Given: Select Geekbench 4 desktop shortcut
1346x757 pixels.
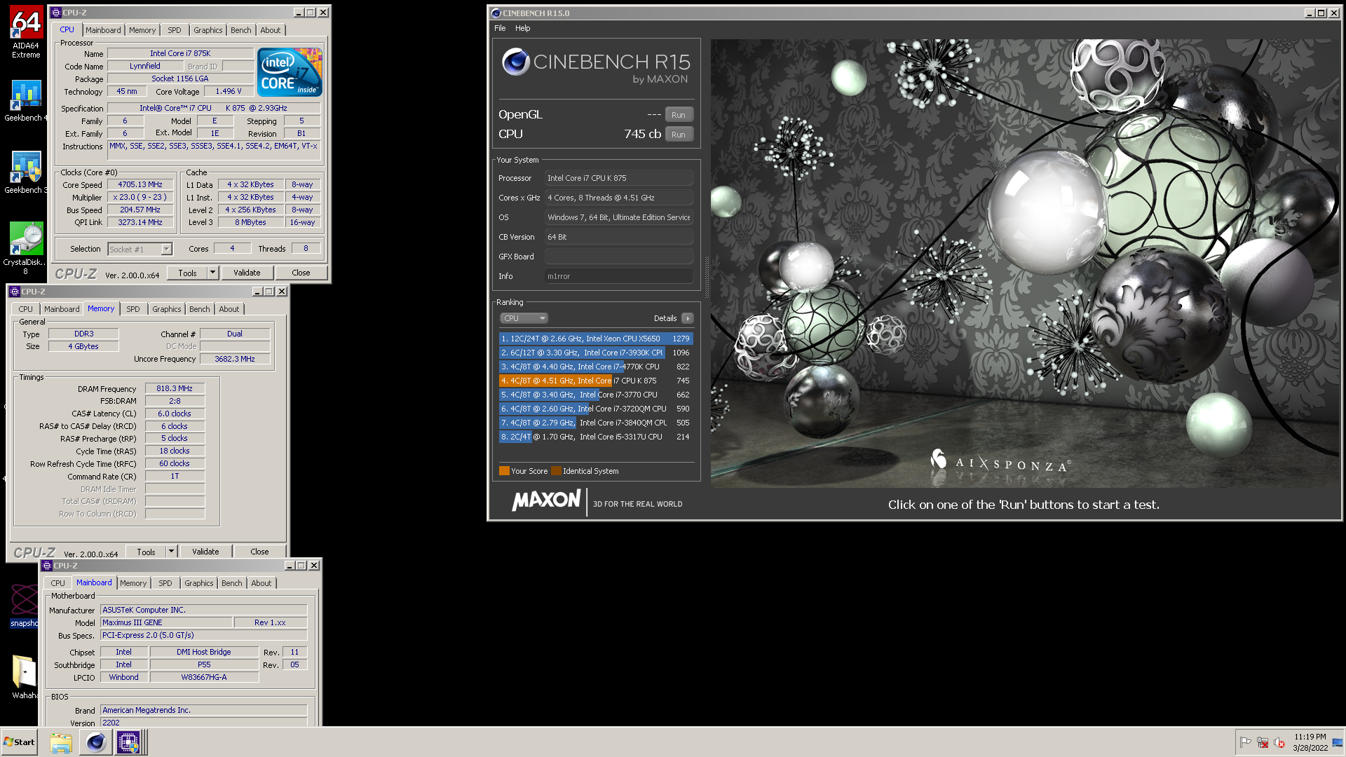Looking at the screenshot, I should 26,100.
